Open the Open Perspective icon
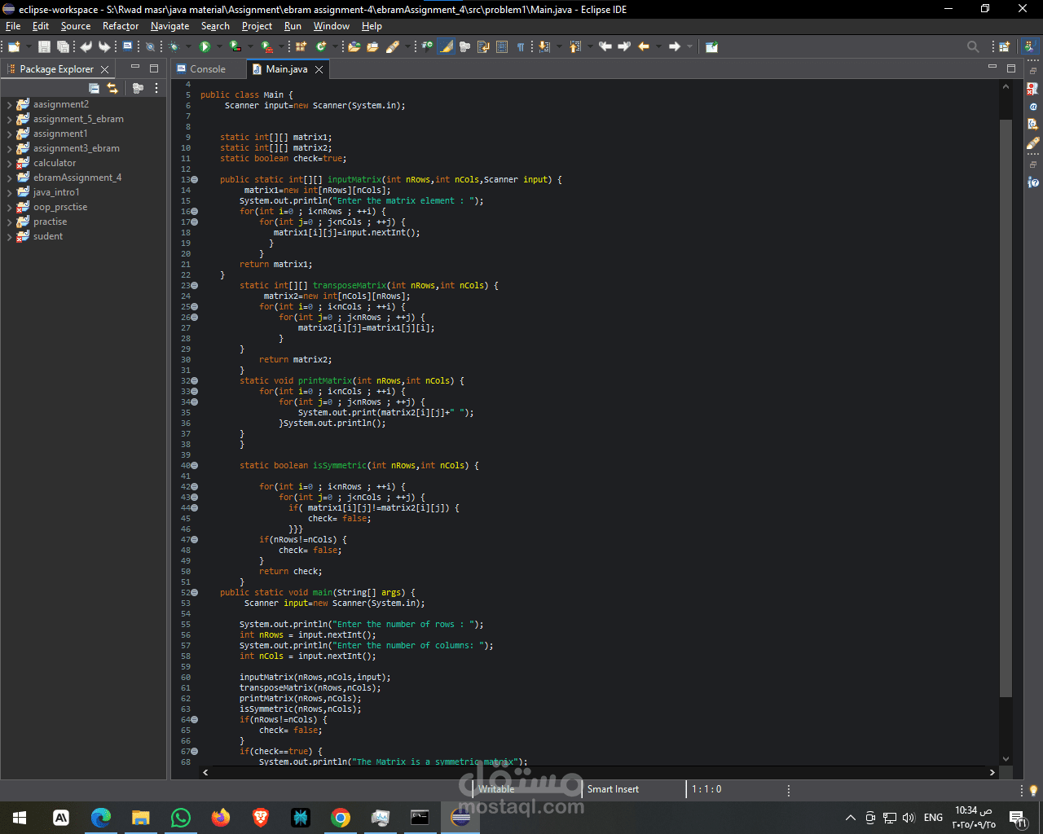 1004,46
